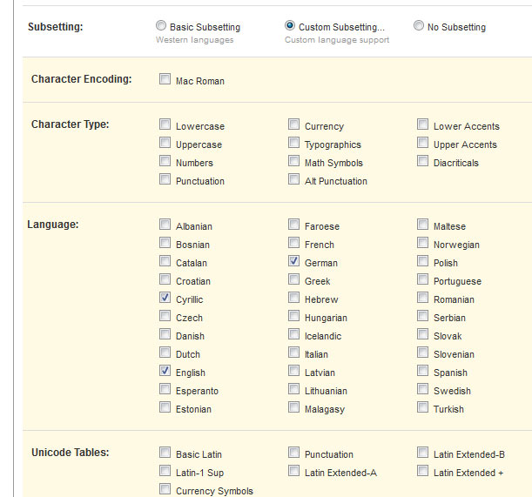This screenshot has height=497, width=532.
Task: Tick the Basic Latin Unicode table
Action: coord(165,453)
